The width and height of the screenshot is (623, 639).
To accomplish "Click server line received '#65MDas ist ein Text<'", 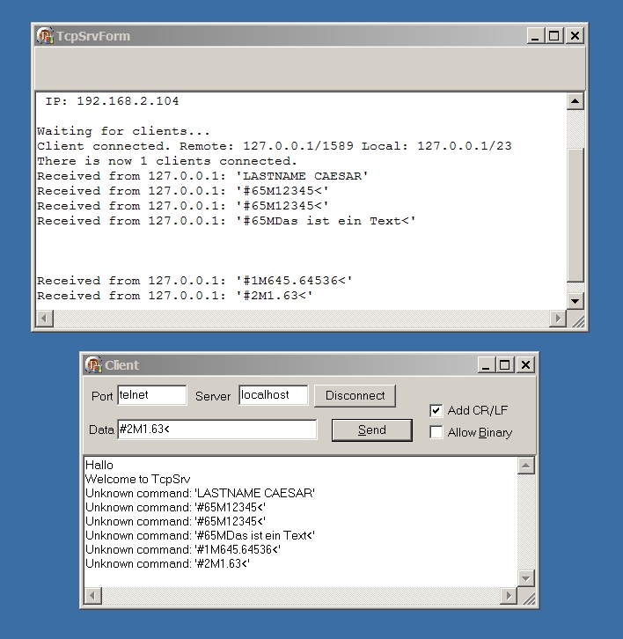I will [226, 221].
